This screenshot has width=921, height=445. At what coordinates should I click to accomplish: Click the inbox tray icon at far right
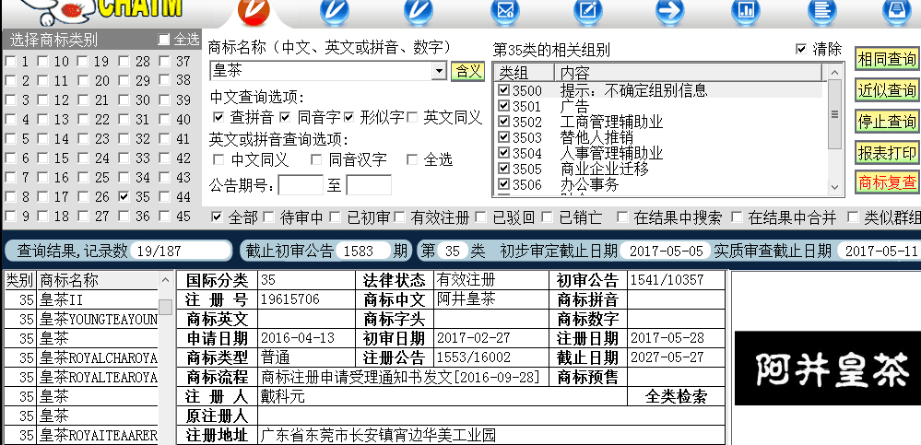[x=898, y=10]
